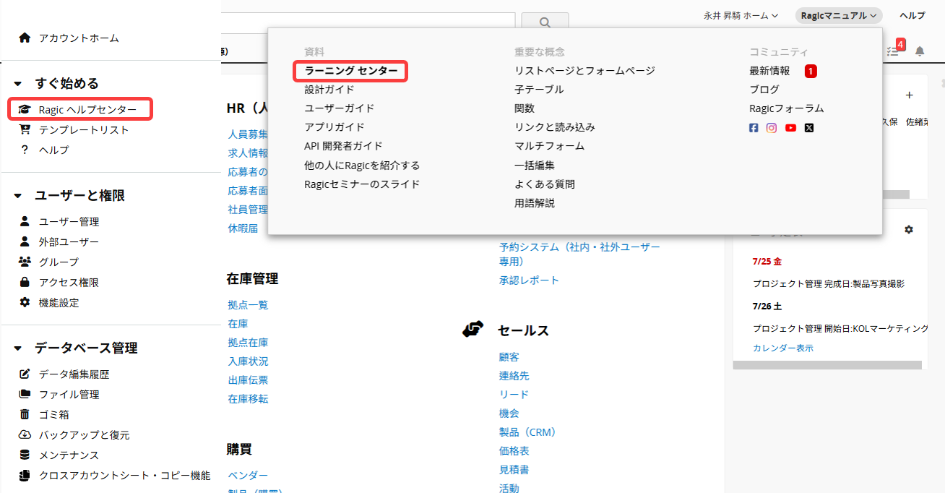Open 最新情報 in the Community column
This screenshot has width=945, height=493.
[x=769, y=71]
